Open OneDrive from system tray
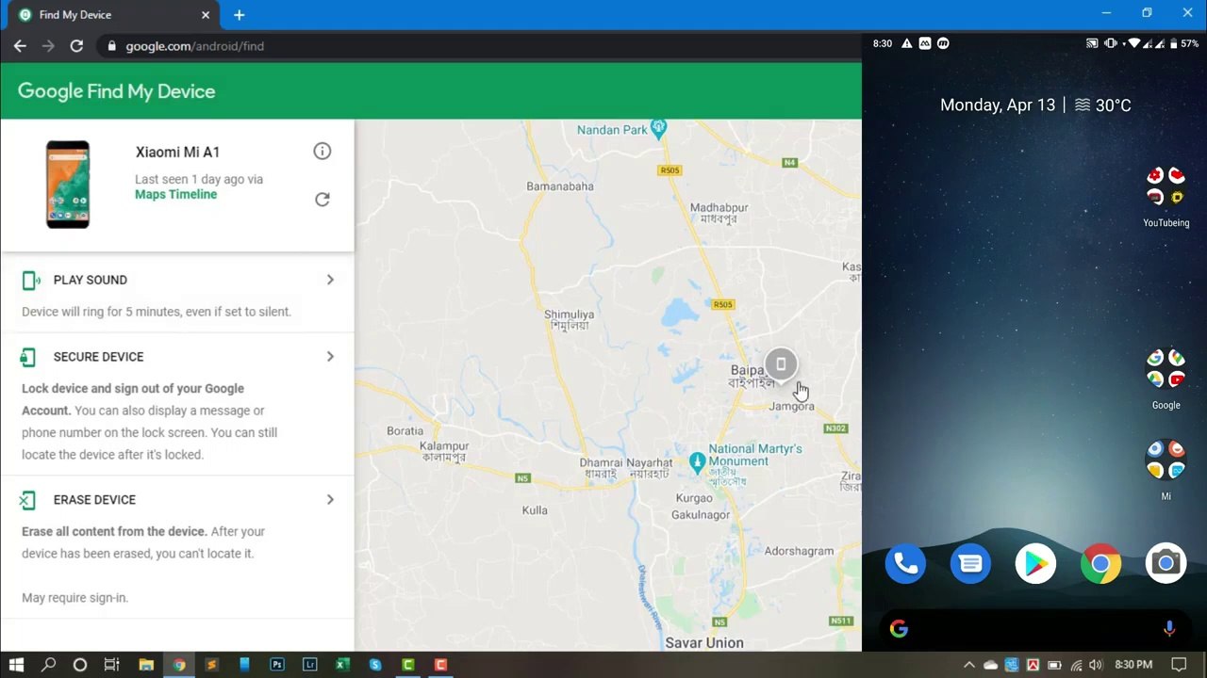 (x=990, y=665)
